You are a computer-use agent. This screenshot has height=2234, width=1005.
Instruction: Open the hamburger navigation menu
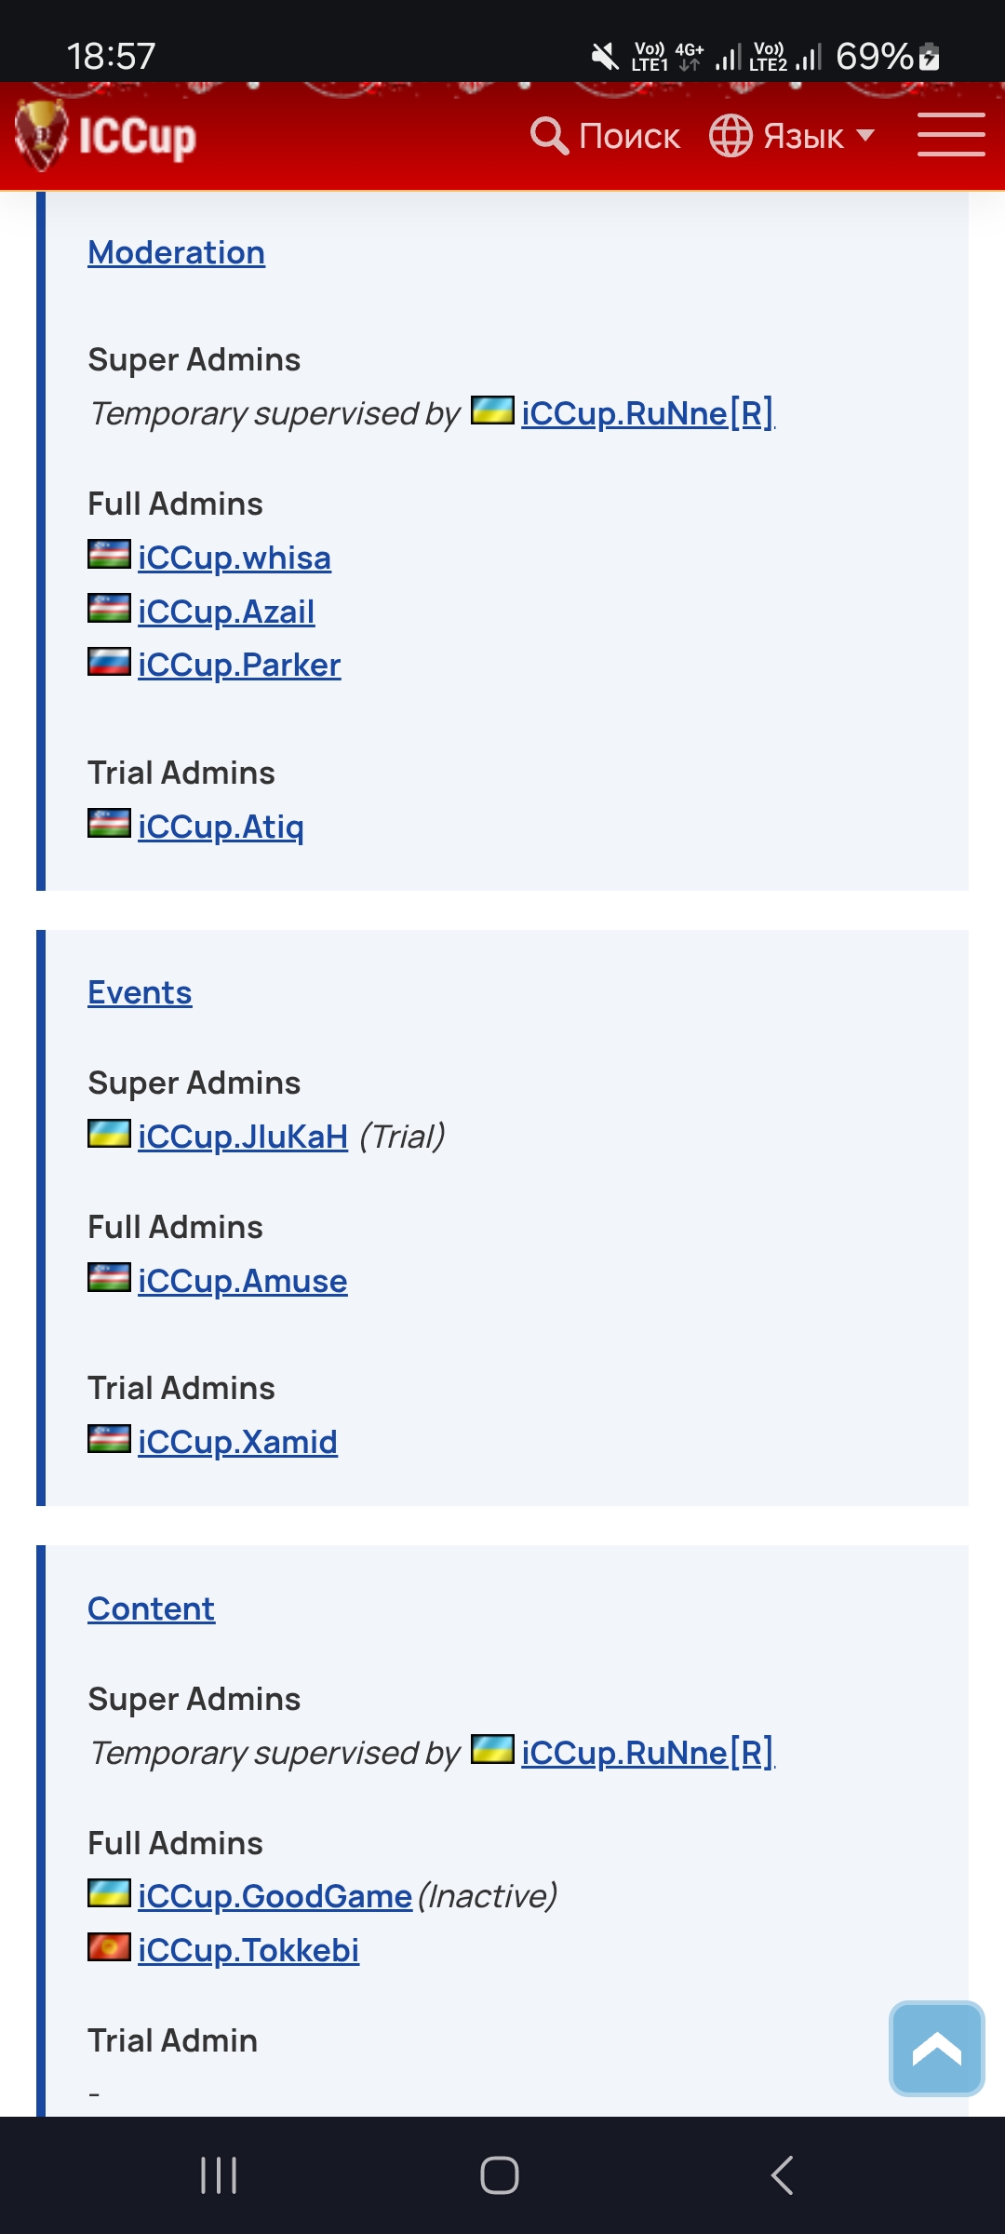coord(950,135)
